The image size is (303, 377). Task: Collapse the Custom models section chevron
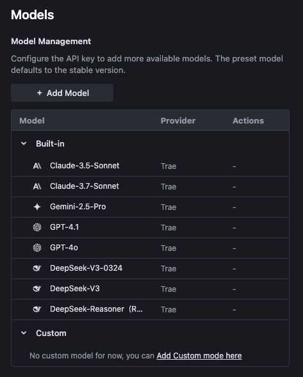(x=24, y=333)
